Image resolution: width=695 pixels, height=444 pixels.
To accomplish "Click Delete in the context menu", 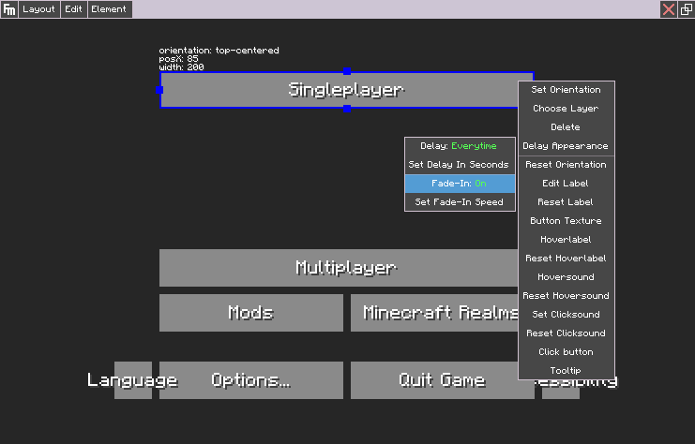I will (x=566, y=127).
